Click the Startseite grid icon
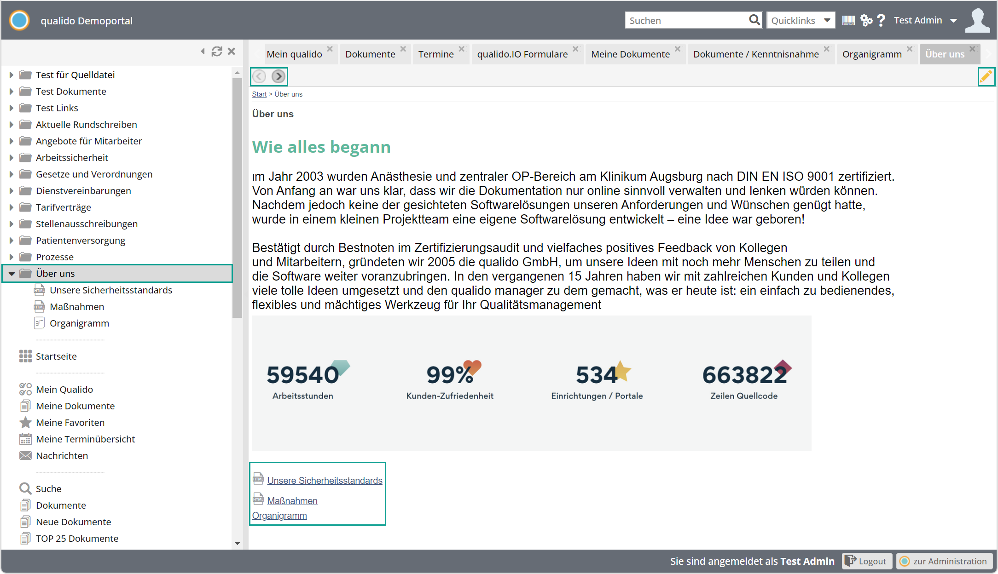 pyautogui.click(x=25, y=356)
